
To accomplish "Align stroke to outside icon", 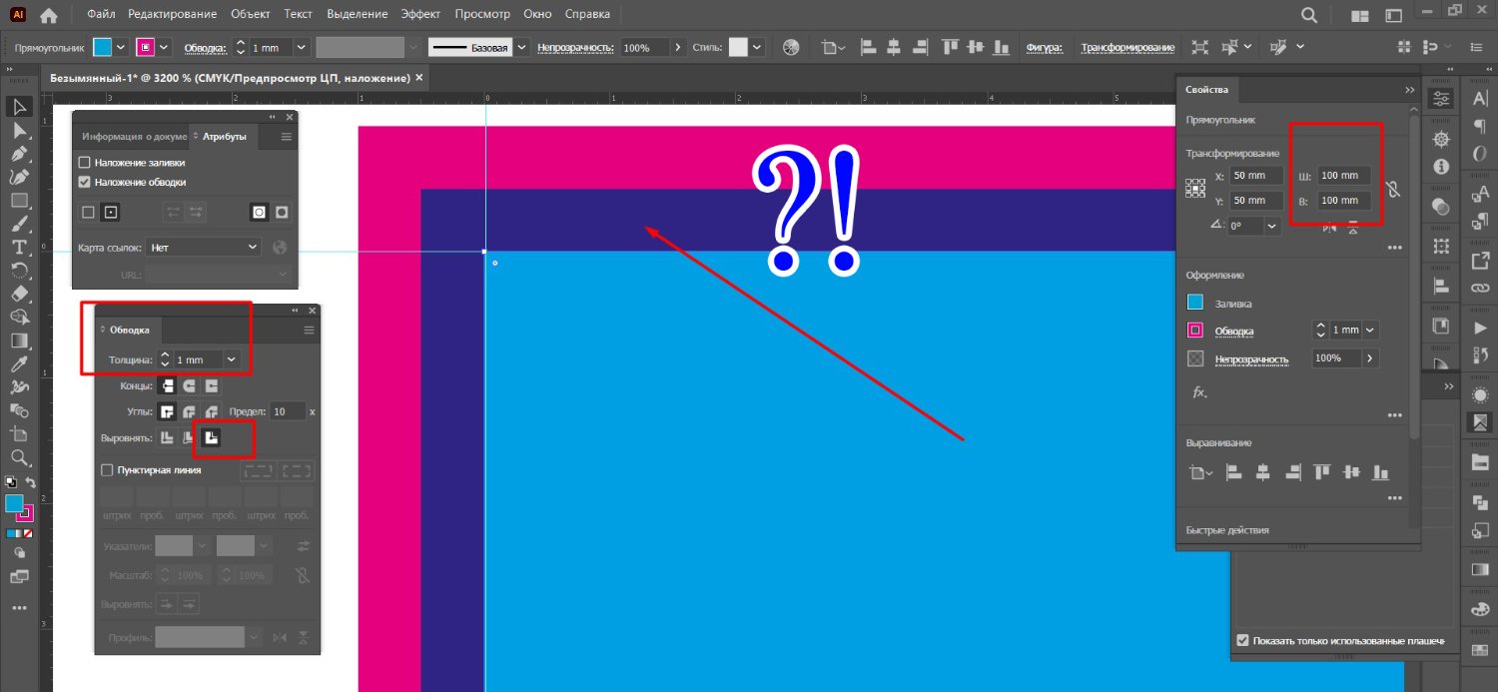I will pyautogui.click(x=212, y=438).
